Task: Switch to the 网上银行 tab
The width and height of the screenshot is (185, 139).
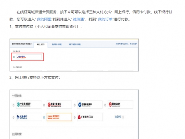Action: [40, 44]
